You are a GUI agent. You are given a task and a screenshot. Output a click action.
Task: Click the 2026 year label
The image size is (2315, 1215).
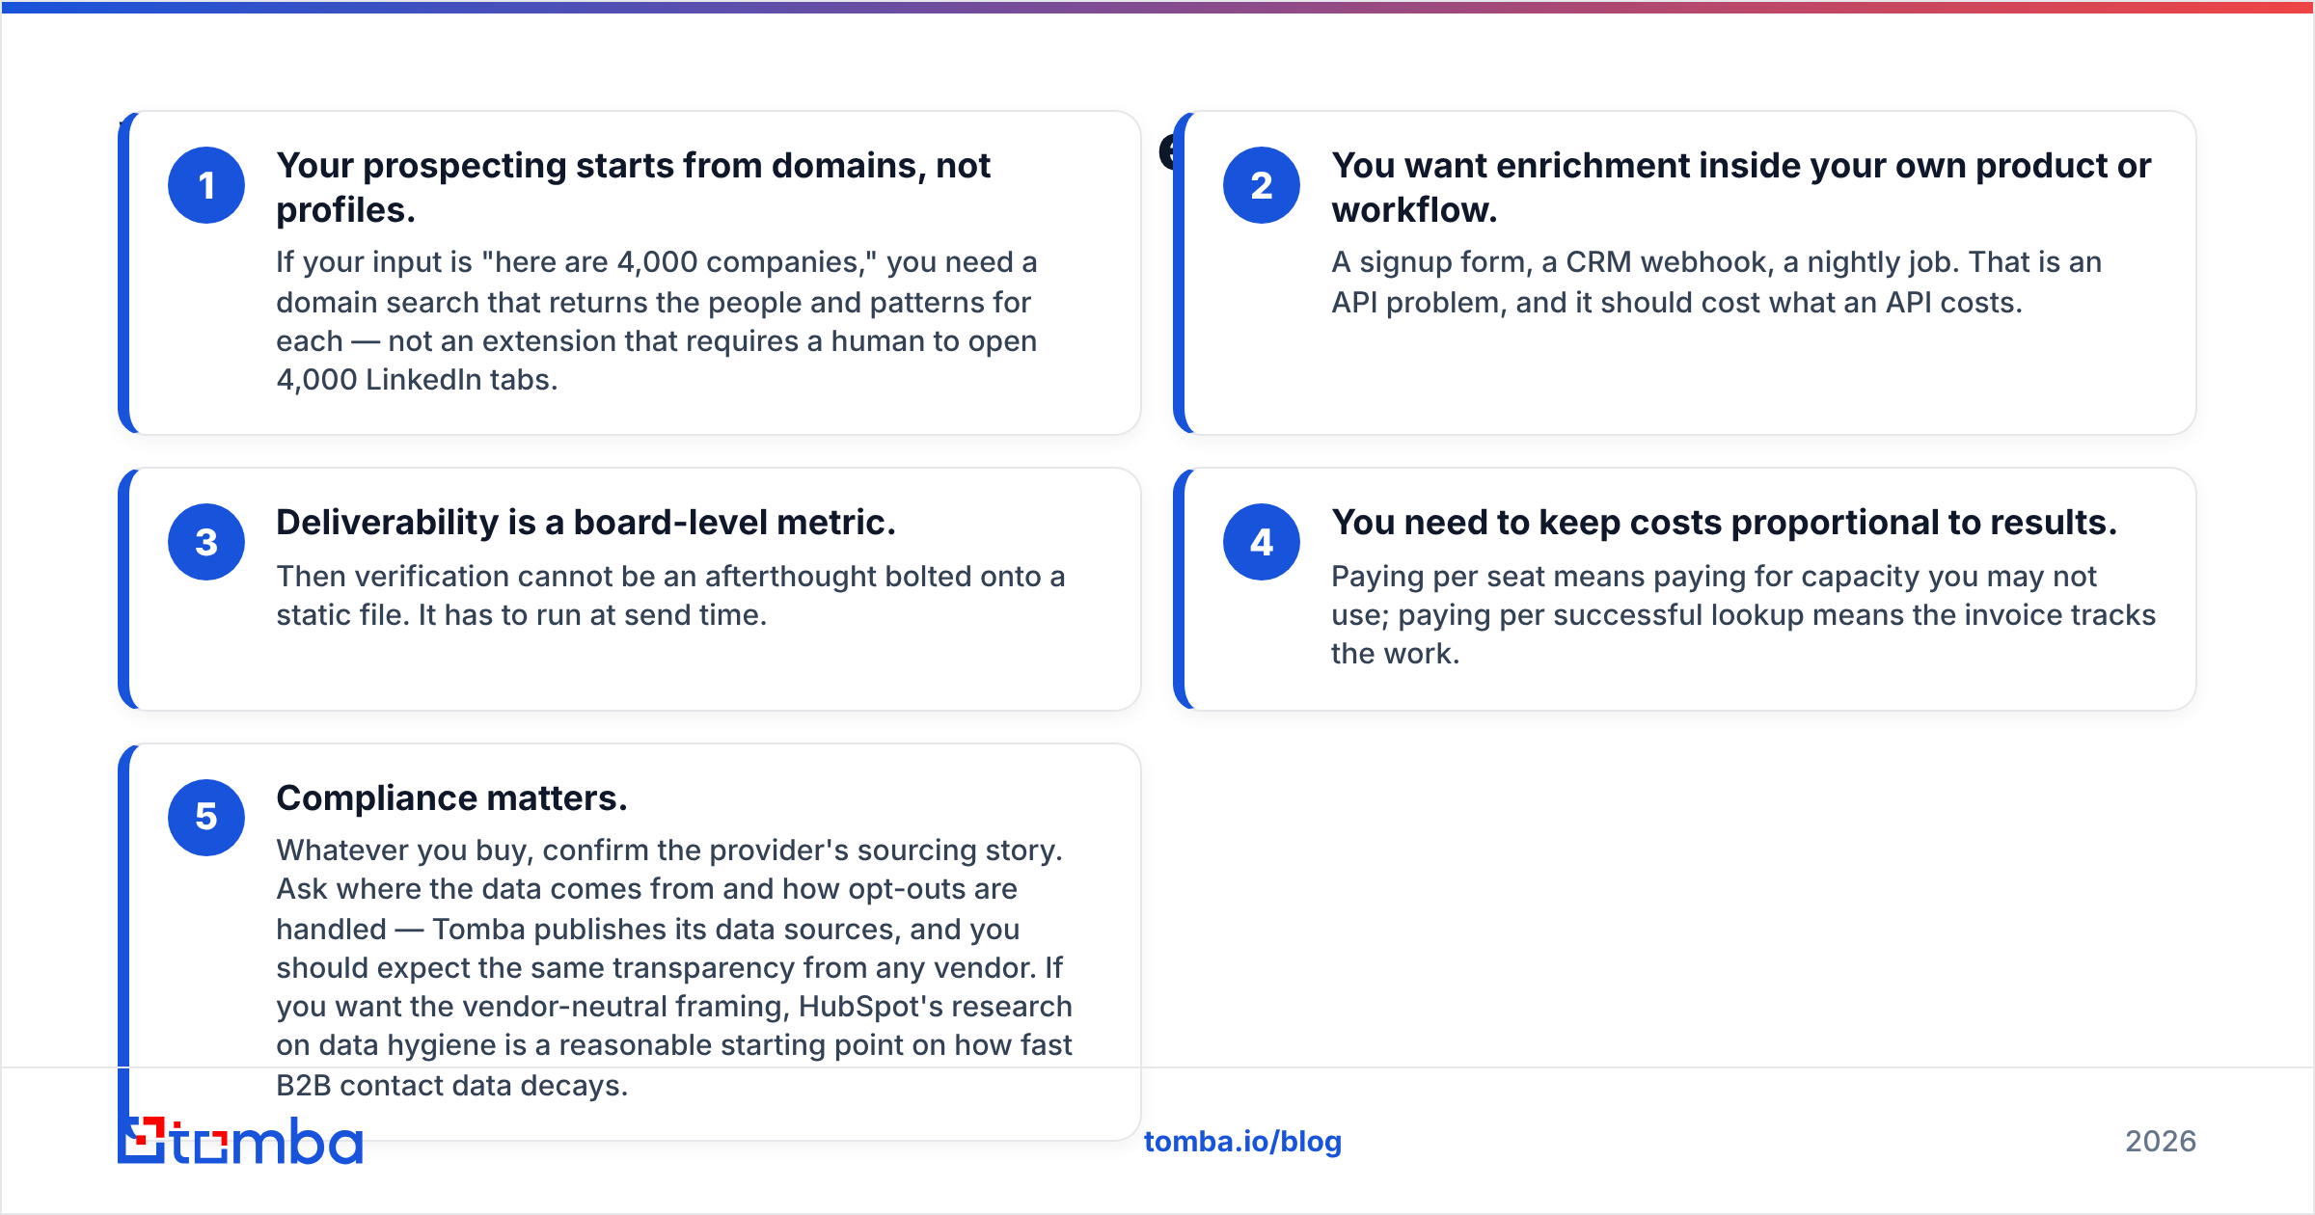coord(2161,1141)
